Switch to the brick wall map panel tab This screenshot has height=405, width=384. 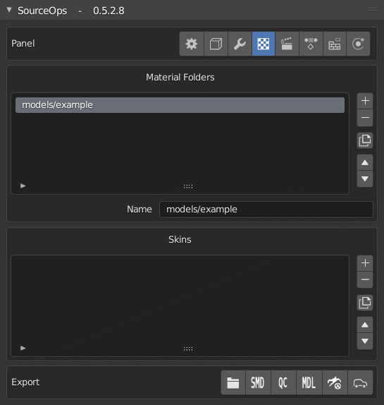(335, 44)
